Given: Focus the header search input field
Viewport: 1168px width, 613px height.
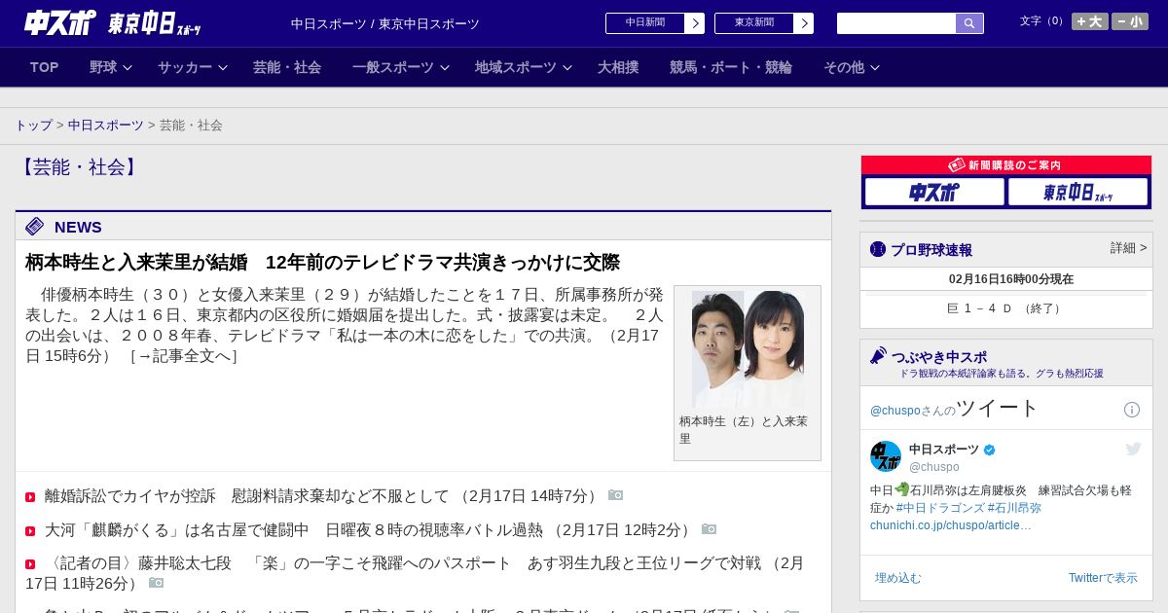Looking at the screenshot, I should (896, 23).
